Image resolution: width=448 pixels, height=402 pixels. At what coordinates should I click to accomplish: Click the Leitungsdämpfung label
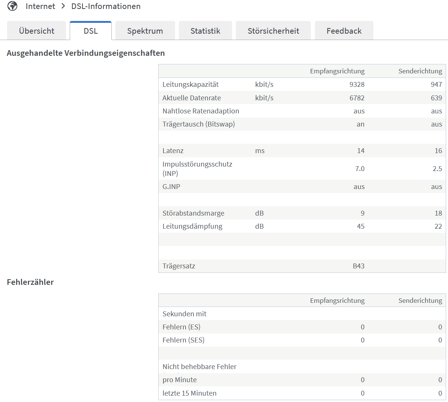(192, 226)
